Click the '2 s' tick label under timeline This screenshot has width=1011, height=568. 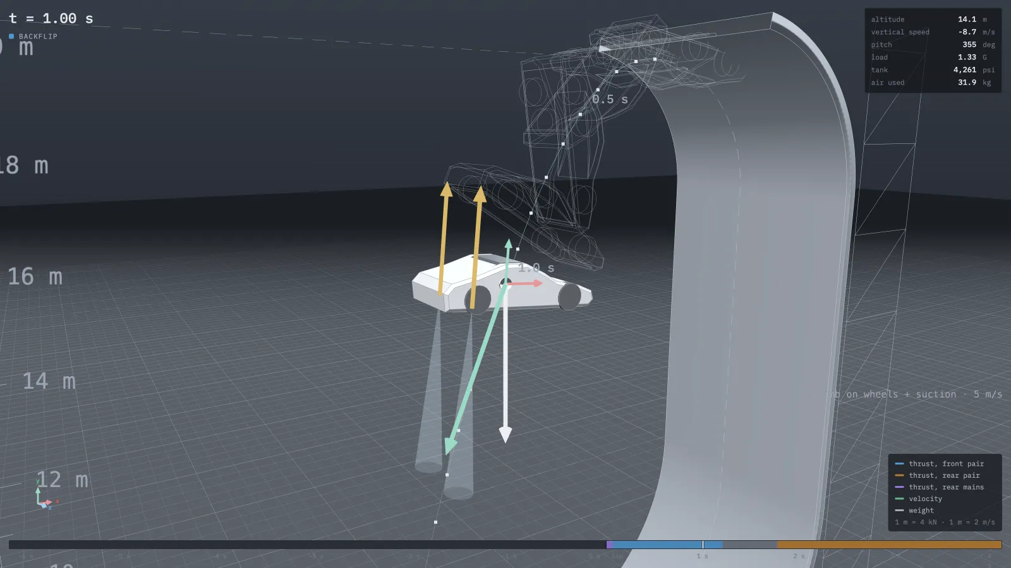pyautogui.click(x=799, y=556)
